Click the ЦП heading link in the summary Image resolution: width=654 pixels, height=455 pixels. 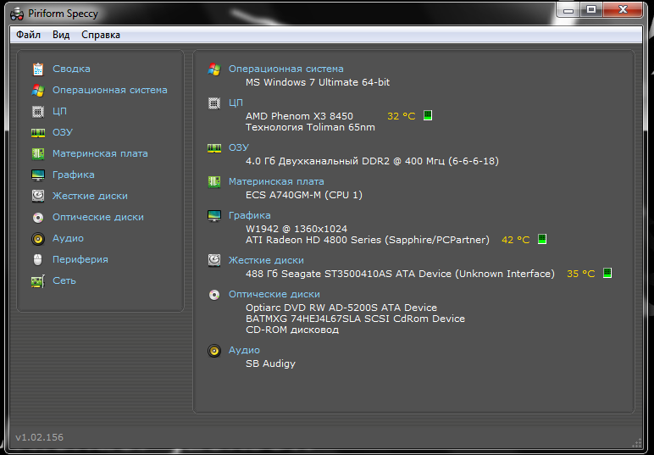[236, 103]
